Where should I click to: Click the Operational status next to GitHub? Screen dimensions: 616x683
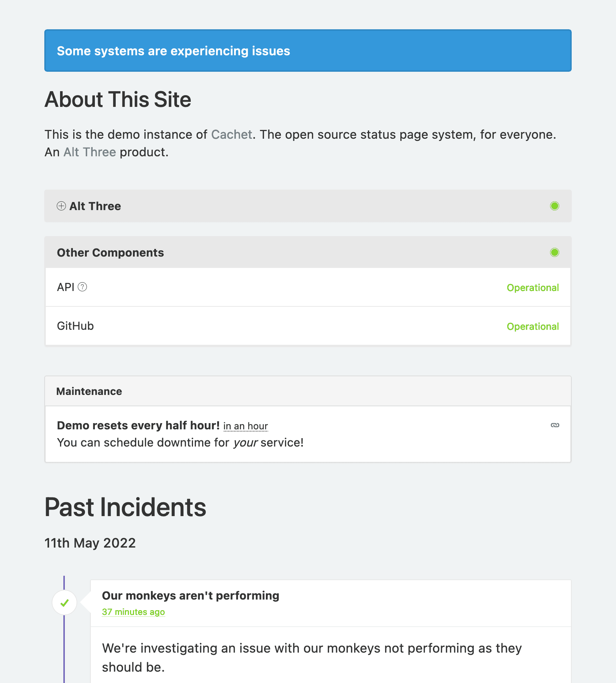(532, 326)
